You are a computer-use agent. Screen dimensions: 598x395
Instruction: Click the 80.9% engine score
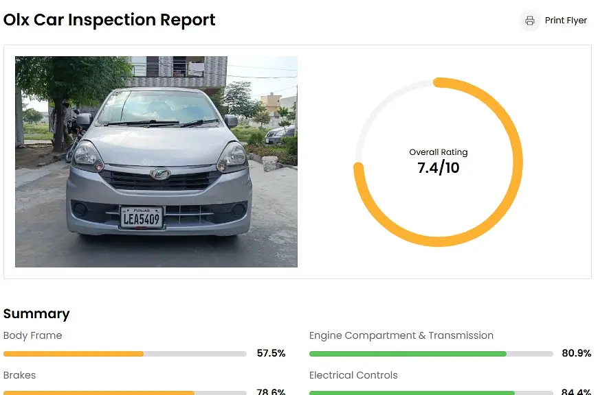point(576,354)
